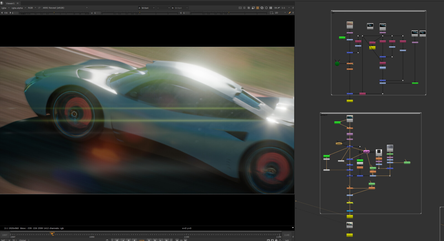Select the H_AutoFlare1 node in the graph

(x=366, y=152)
